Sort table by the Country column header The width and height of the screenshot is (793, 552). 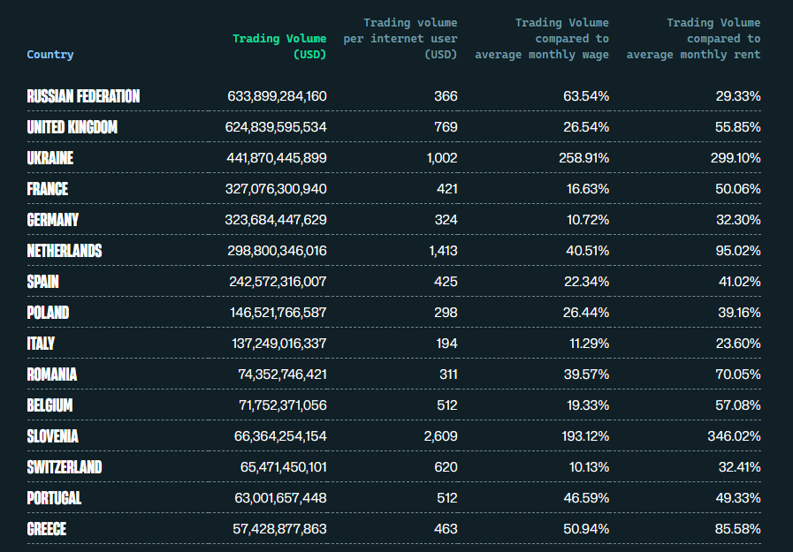point(50,55)
